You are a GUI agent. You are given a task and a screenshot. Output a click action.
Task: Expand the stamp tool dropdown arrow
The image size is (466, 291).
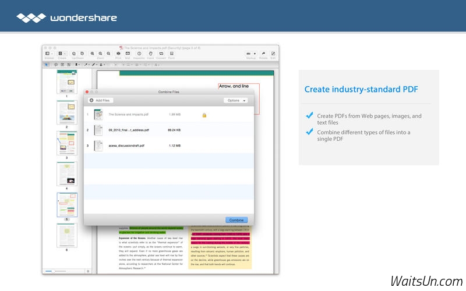pyautogui.click(x=104, y=65)
